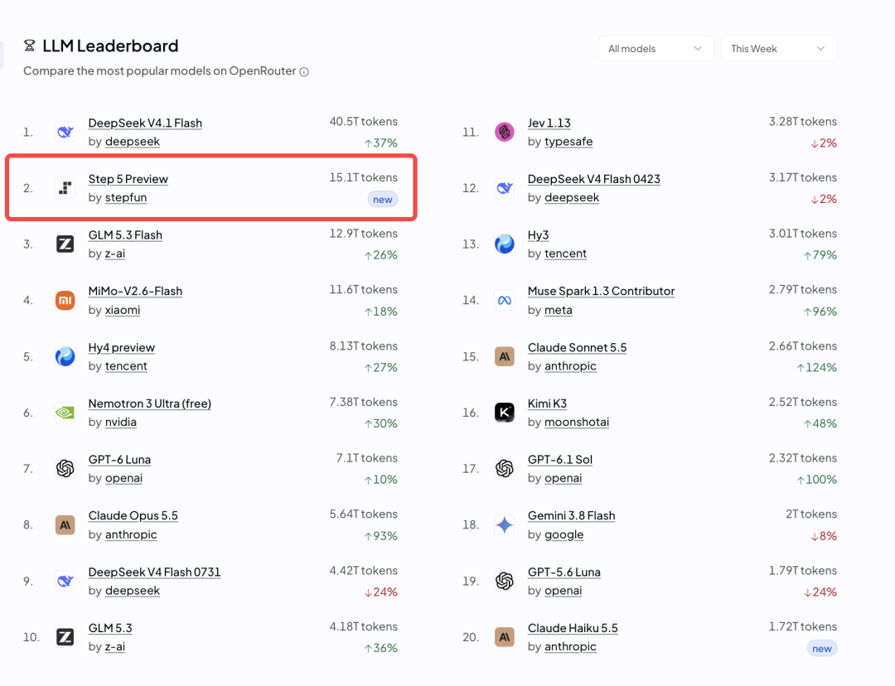Viewport: 895px width, 686px height.
Task: Click the typesafe author link
Action: click(x=568, y=142)
